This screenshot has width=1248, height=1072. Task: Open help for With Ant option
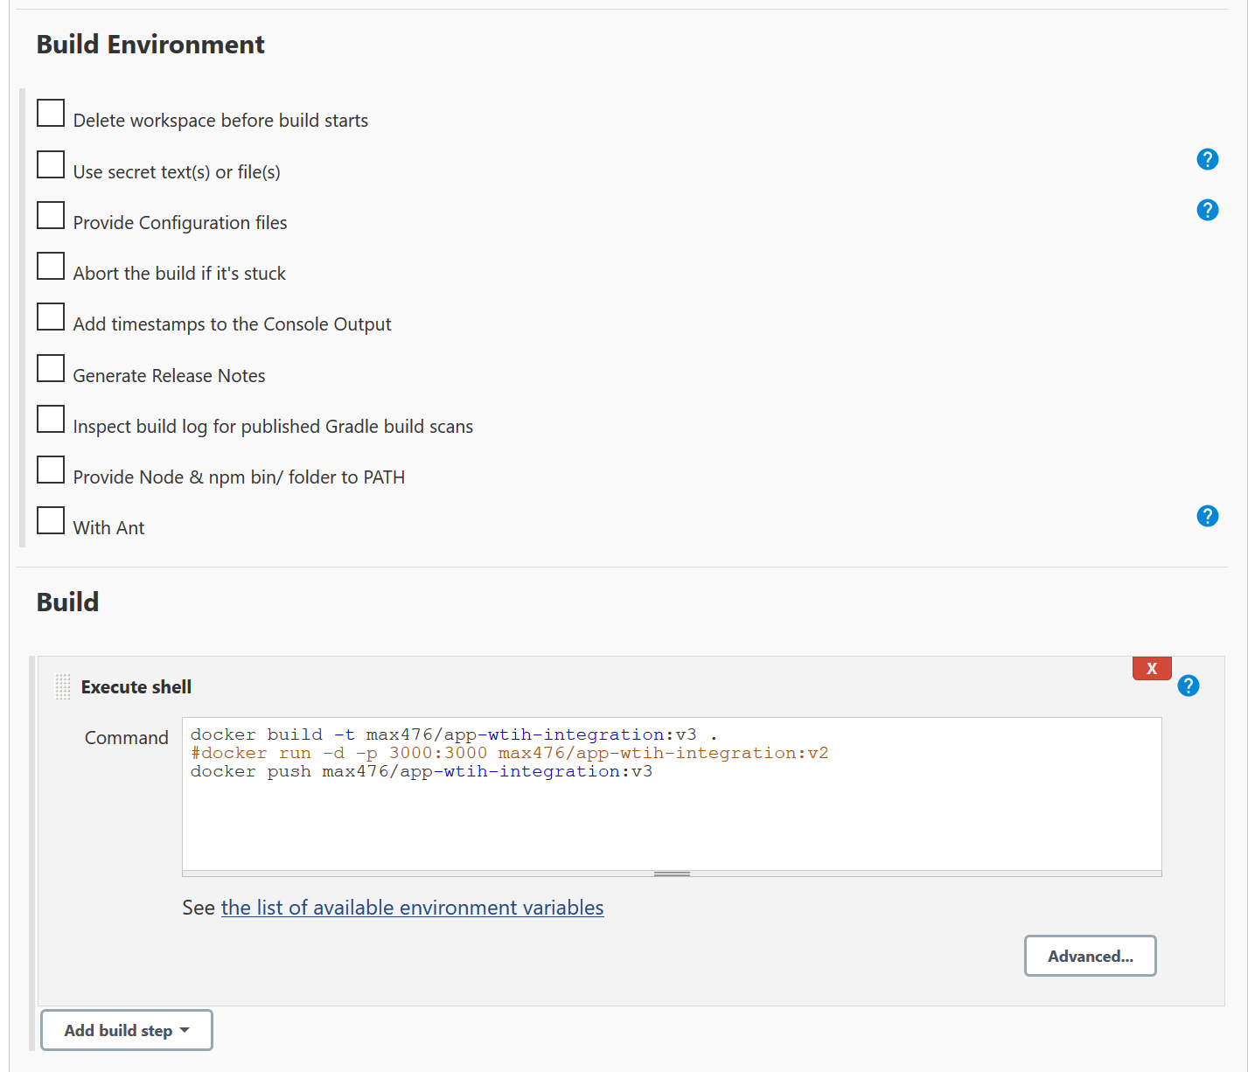(1207, 516)
